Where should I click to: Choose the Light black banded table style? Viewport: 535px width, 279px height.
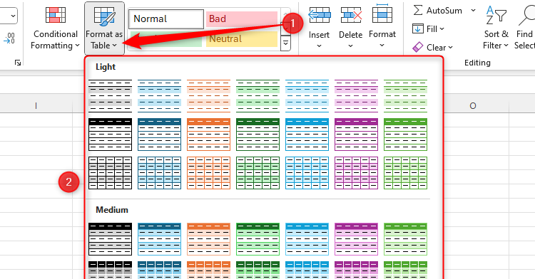point(110,96)
